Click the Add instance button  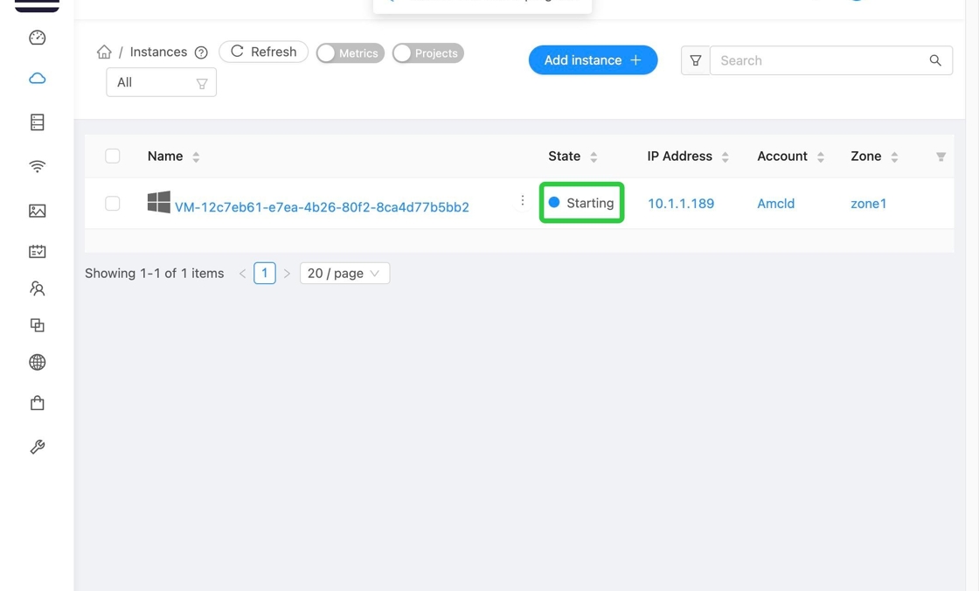pyautogui.click(x=593, y=60)
